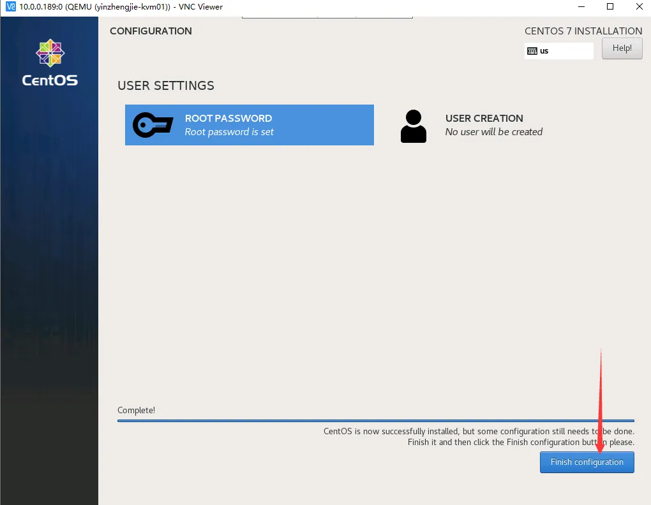The width and height of the screenshot is (651, 505).
Task: Click the Finish configuration button
Action: [x=587, y=462]
